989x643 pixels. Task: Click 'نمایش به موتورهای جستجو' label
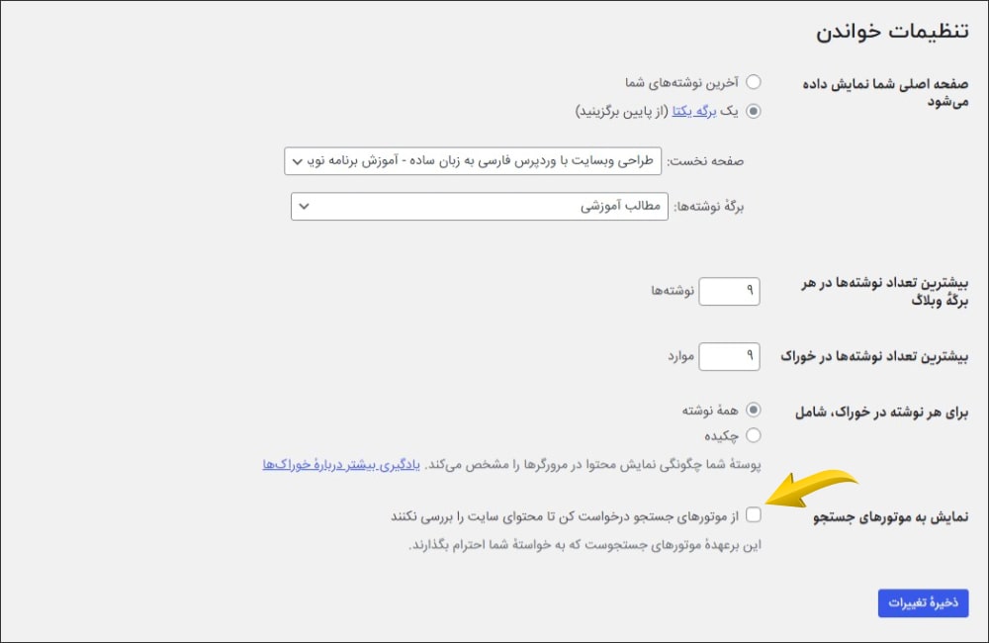[x=890, y=516]
